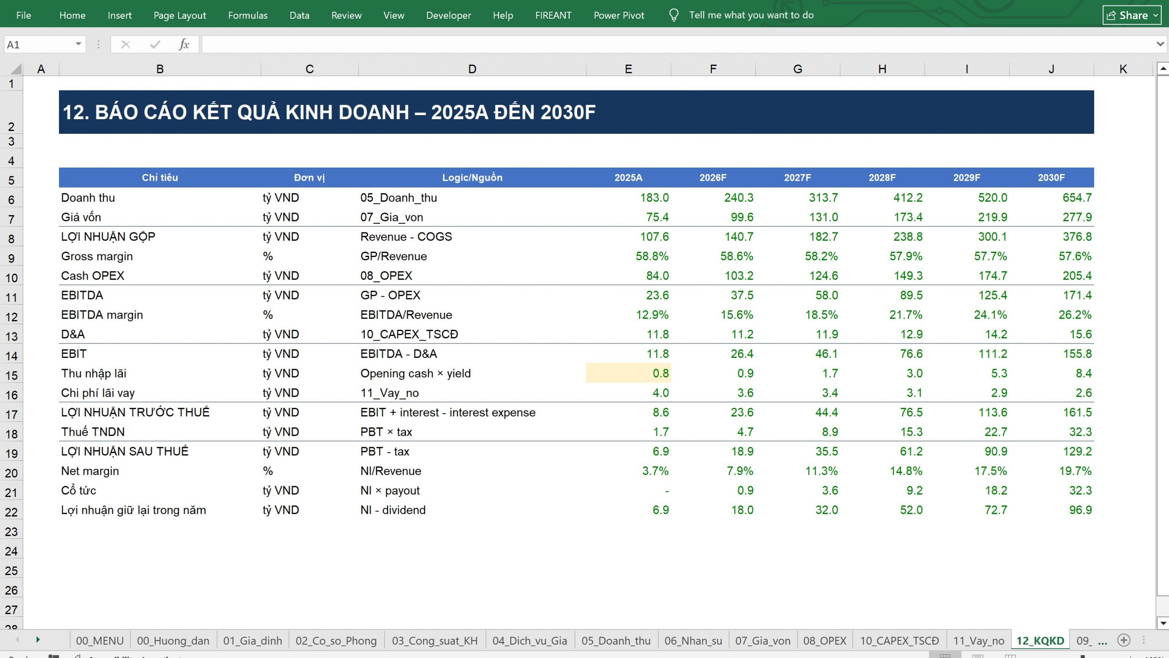1169x658 pixels.
Task: Select highlighted cell showing 0.8
Action: pos(628,373)
